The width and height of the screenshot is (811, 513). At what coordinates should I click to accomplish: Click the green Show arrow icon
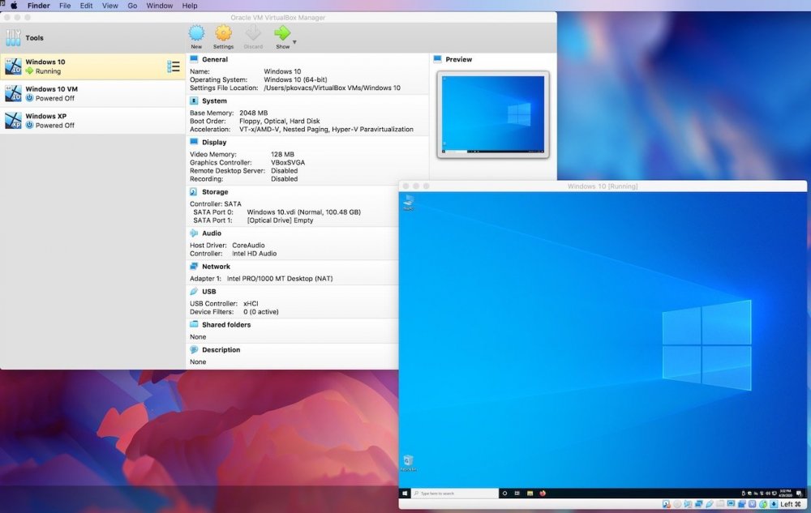[x=282, y=33]
